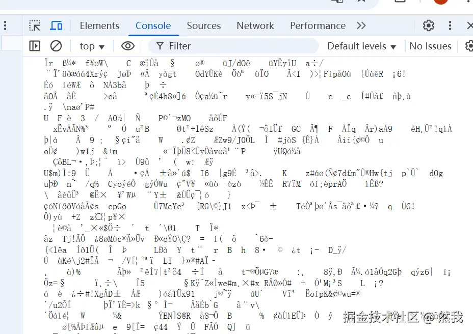Select the Console tab
The height and width of the screenshot is (334, 473).
(153, 25)
